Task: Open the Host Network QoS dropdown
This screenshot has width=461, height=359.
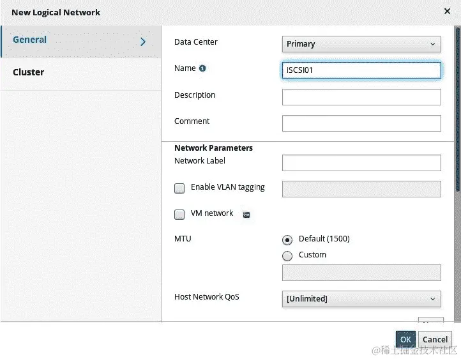Action: pyautogui.click(x=361, y=299)
